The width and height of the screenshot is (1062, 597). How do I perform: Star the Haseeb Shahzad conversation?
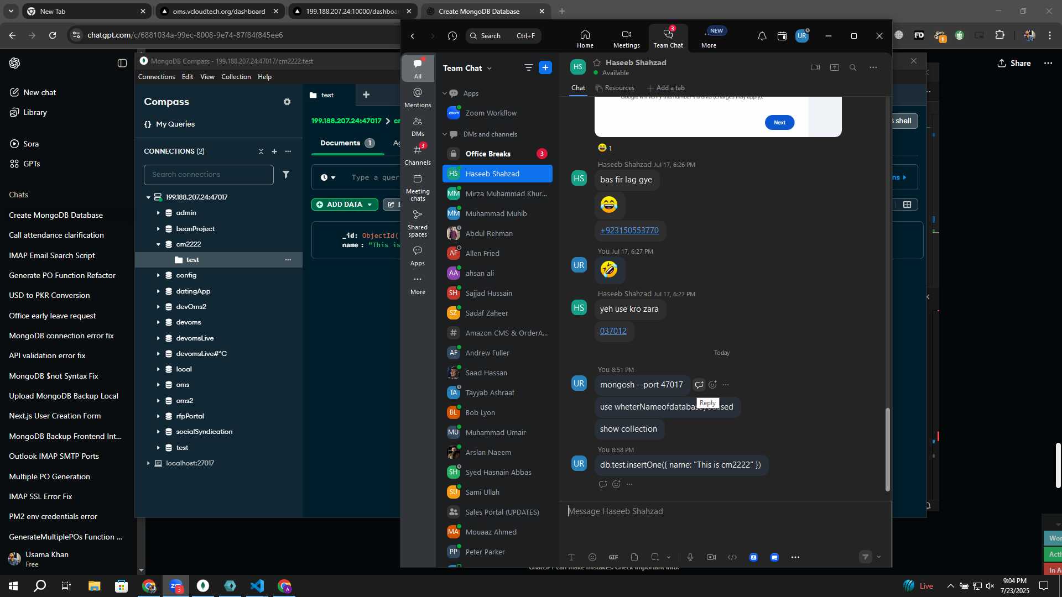[597, 62]
